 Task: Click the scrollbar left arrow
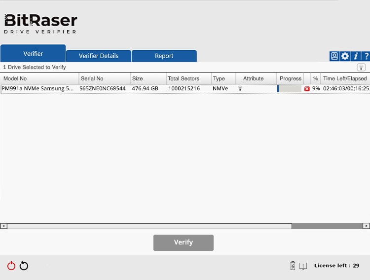tap(3, 226)
